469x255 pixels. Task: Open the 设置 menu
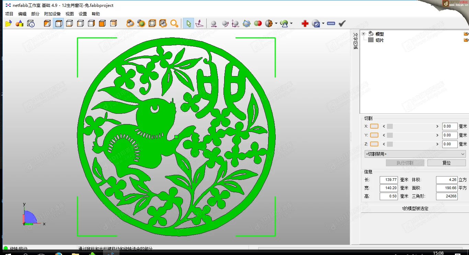pos(83,14)
